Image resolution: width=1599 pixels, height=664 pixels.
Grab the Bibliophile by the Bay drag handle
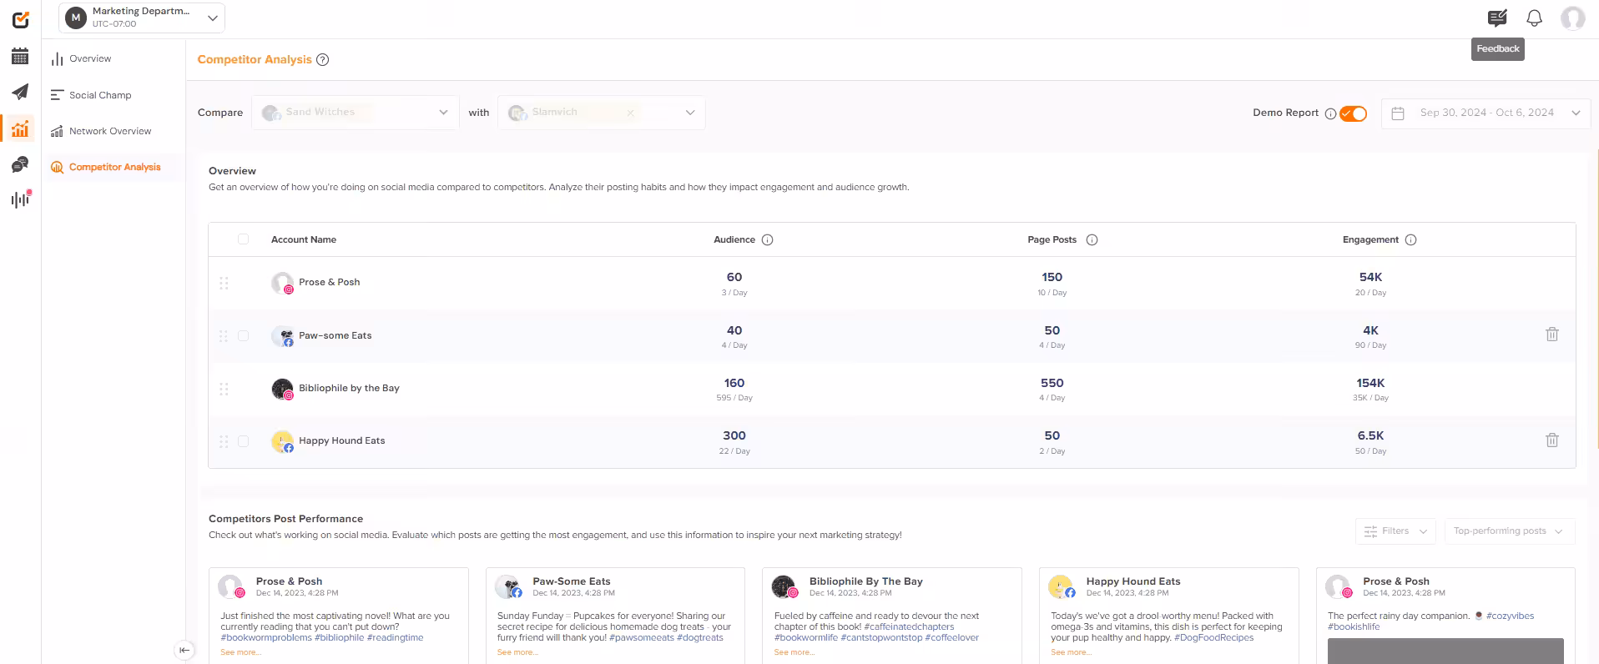(x=224, y=389)
